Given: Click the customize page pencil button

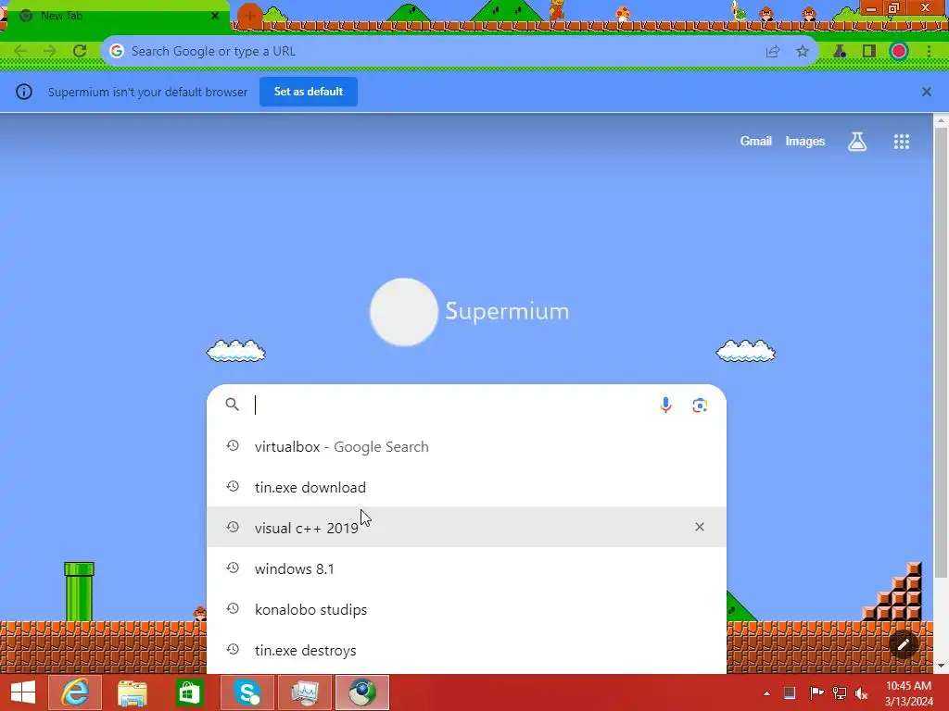Looking at the screenshot, I should [904, 644].
